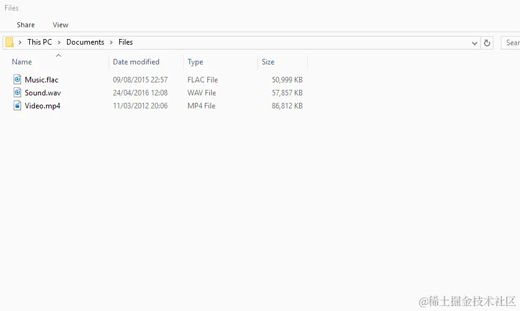This screenshot has width=520, height=311.
Task: Click the date 24/04/2016 12:08
Action: pyautogui.click(x=140, y=93)
